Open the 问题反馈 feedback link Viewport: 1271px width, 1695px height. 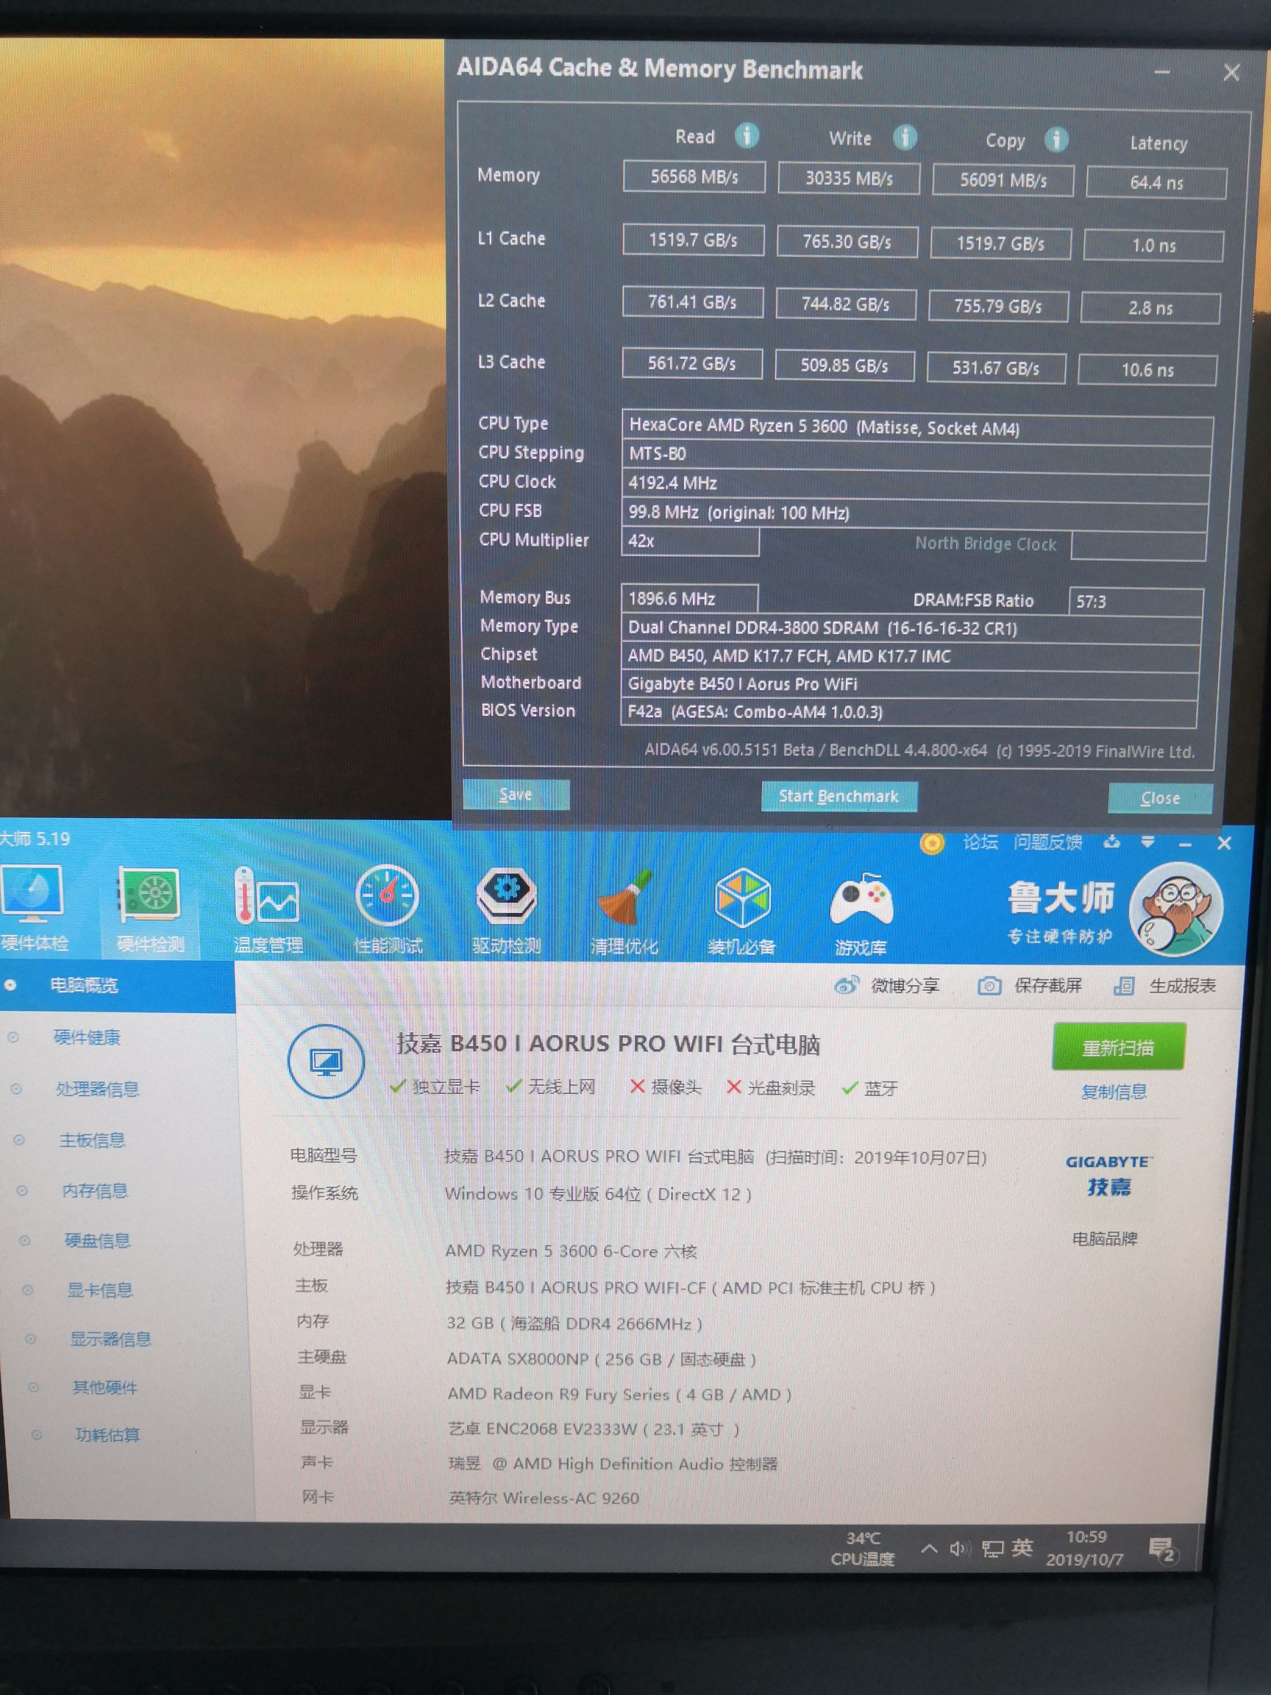[x=1047, y=843]
